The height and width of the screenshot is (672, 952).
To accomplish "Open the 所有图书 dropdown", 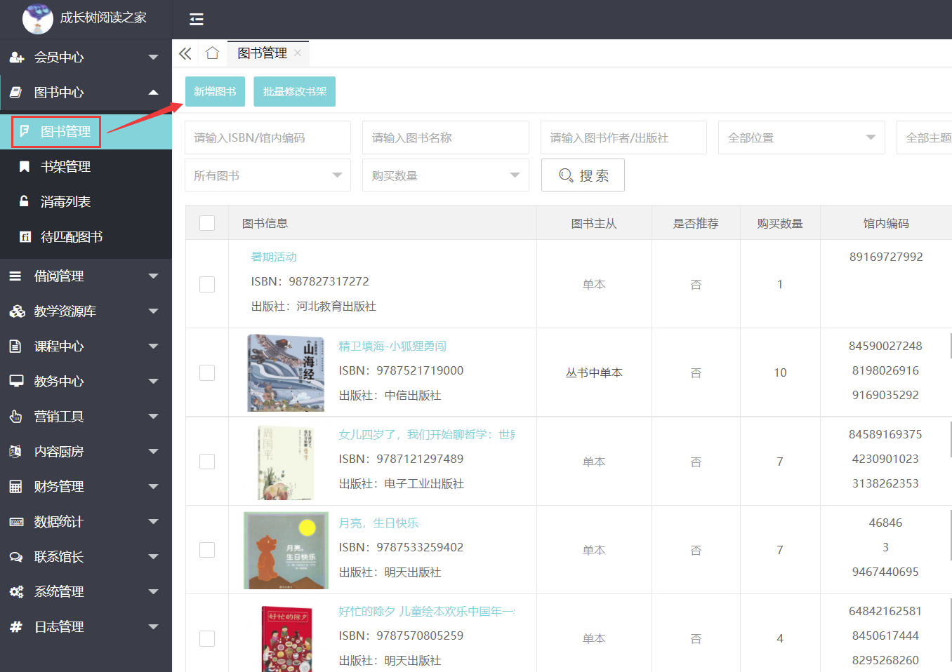I will tap(267, 175).
